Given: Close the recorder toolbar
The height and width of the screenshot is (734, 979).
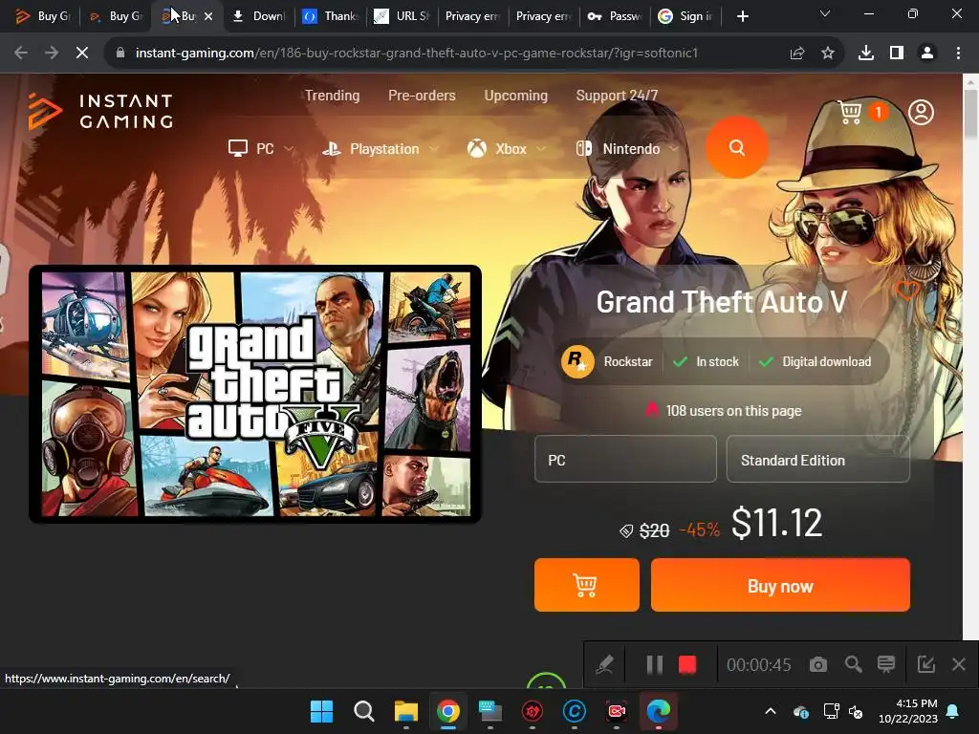Looking at the screenshot, I should 959,665.
